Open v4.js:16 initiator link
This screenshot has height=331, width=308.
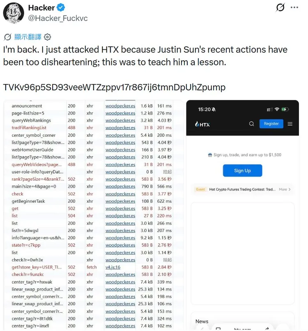(x=113, y=267)
